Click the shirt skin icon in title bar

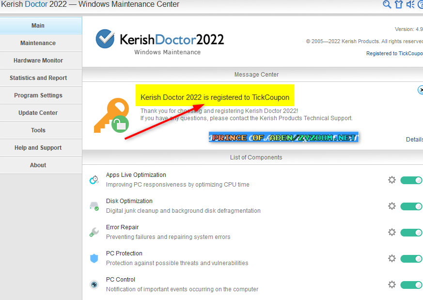399,4
